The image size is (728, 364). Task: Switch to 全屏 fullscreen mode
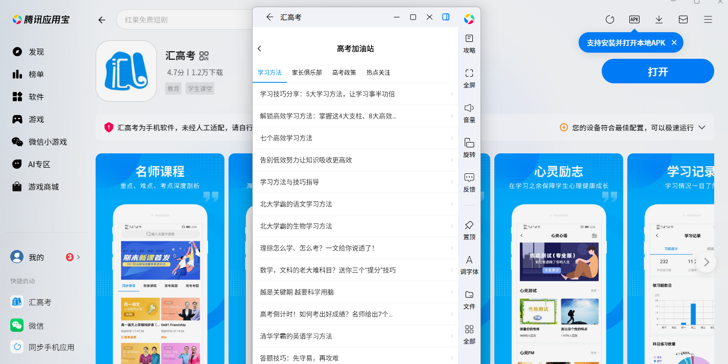pos(469,78)
